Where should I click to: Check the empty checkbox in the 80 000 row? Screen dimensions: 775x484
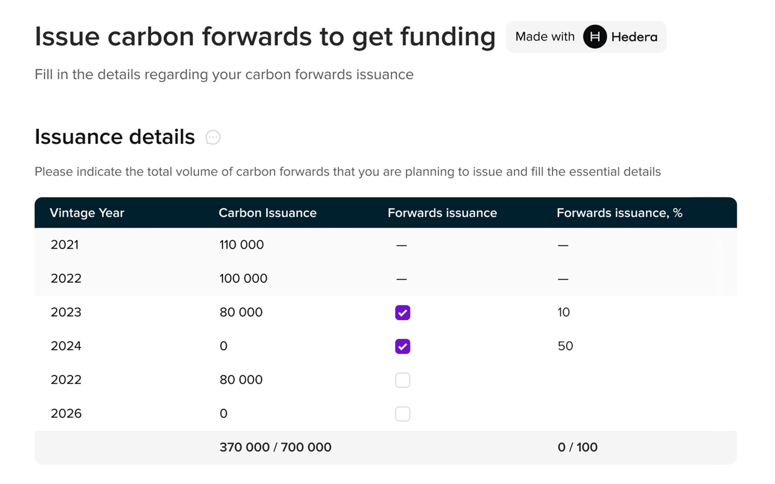pos(402,380)
